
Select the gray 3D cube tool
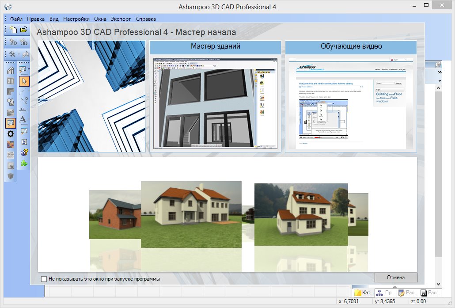coord(11,176)
